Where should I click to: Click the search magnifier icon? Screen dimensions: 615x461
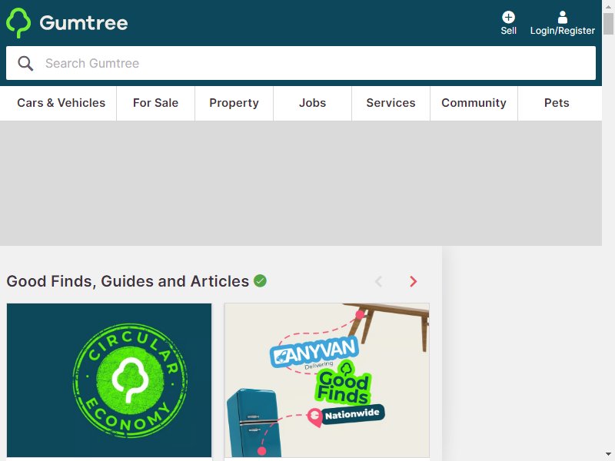coord(25,63)
